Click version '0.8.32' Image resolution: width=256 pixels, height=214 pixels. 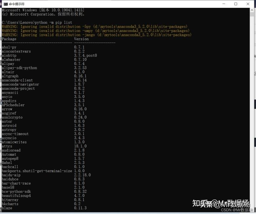click(80, 192)
